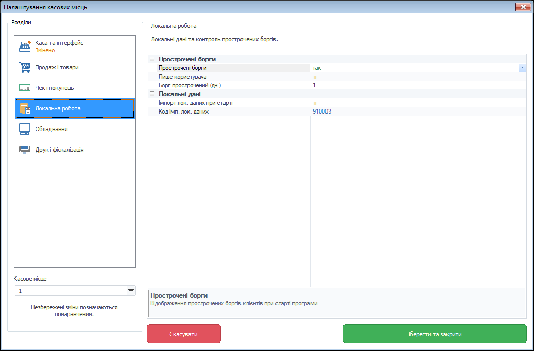Click the Локальні дані та контроль прострочених боргів subtitle
Image resolution: width=534 pixels, height=351 pixels.
pos(215,39)
